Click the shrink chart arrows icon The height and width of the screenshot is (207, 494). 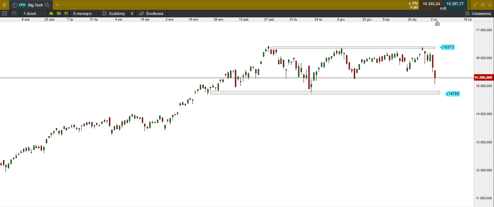pos(475,5)
